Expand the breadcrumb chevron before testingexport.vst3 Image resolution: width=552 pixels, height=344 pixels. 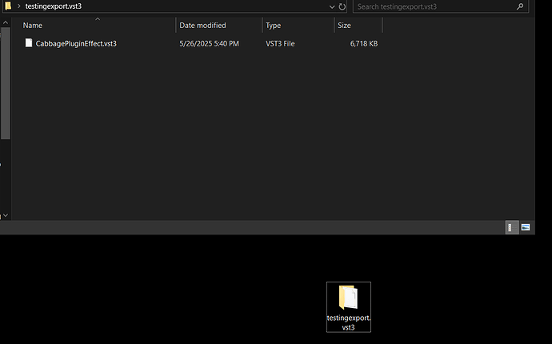[19, 6]
